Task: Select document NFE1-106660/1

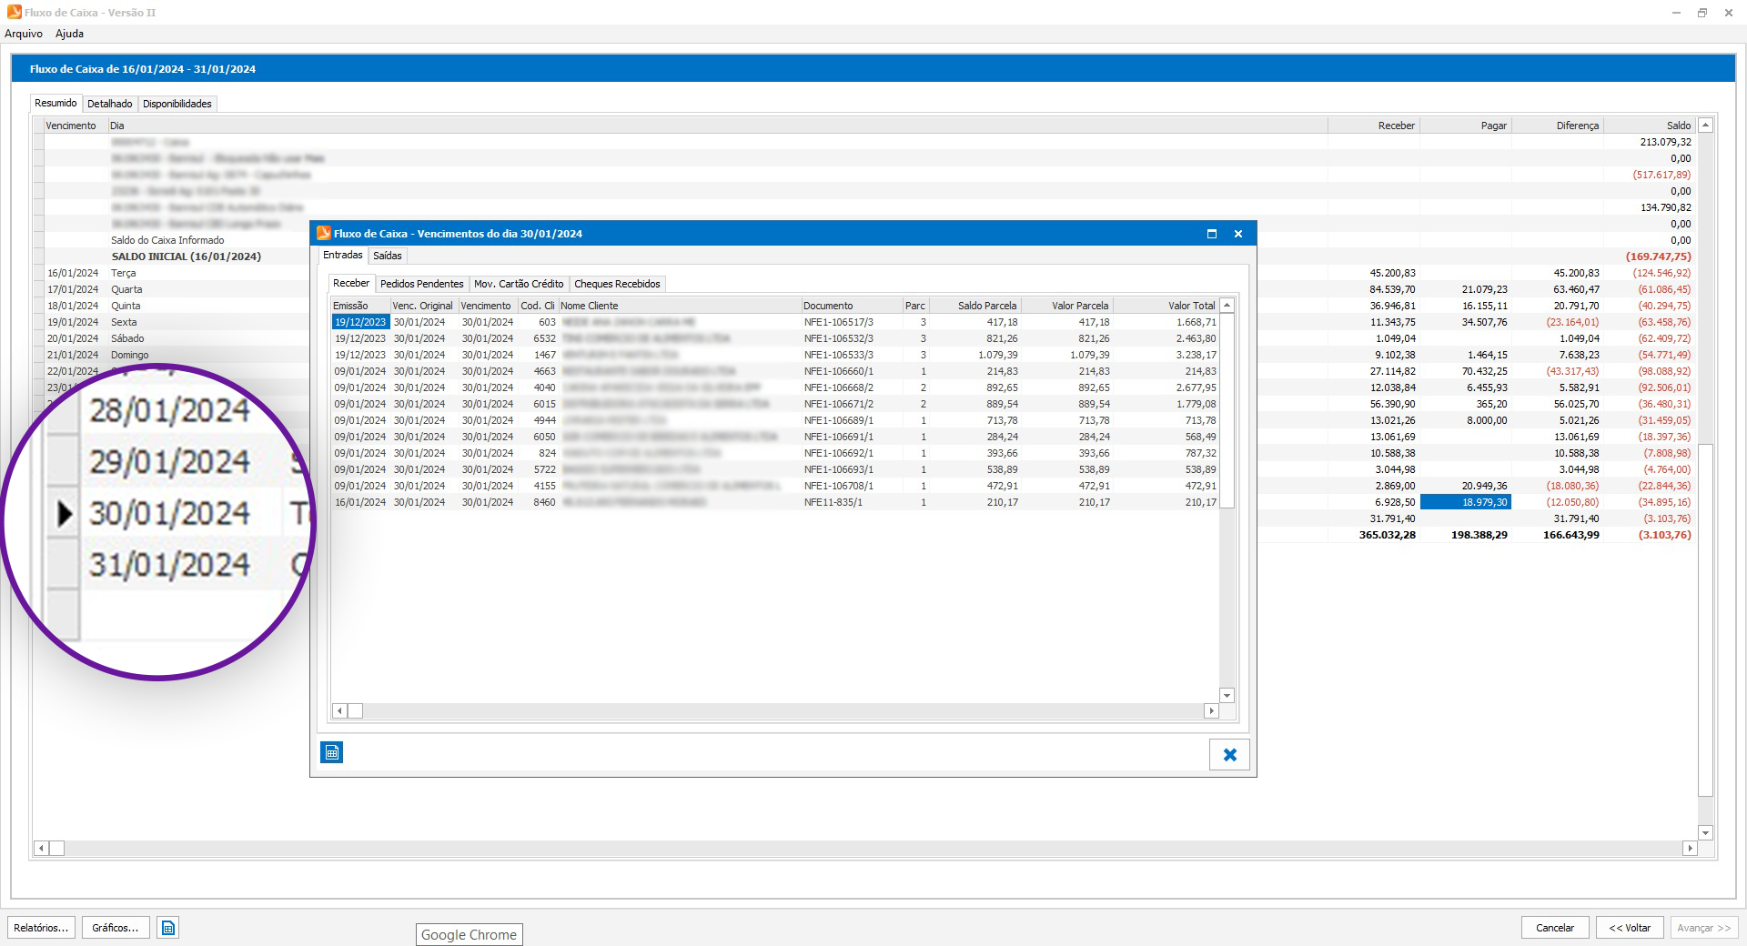Action: tap(839, 371)
